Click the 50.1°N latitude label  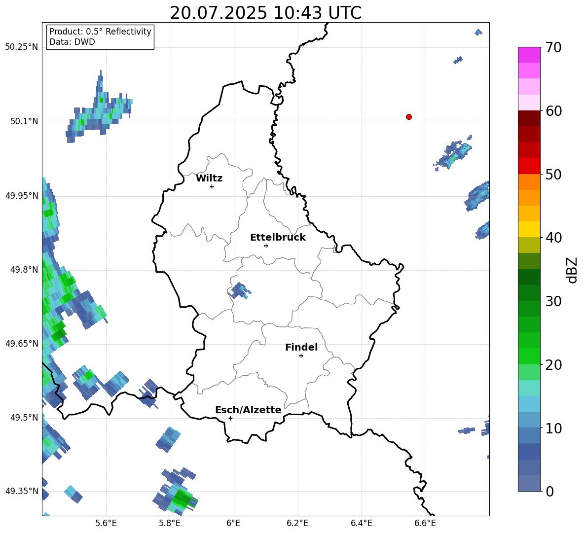point(24,121)
